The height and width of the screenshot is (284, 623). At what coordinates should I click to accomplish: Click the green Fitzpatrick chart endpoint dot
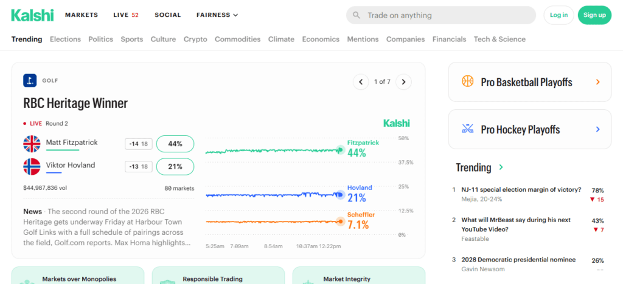click(x=340, y=150)
